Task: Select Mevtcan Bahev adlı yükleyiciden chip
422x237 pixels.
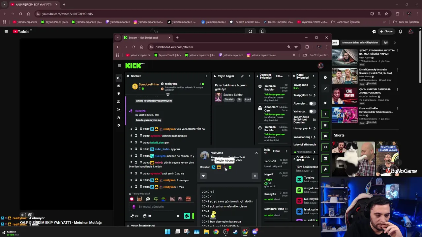Action: click(360, 42)
